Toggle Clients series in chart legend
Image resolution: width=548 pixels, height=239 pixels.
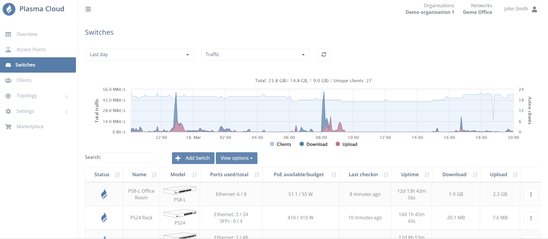click(x=280, y=144)
